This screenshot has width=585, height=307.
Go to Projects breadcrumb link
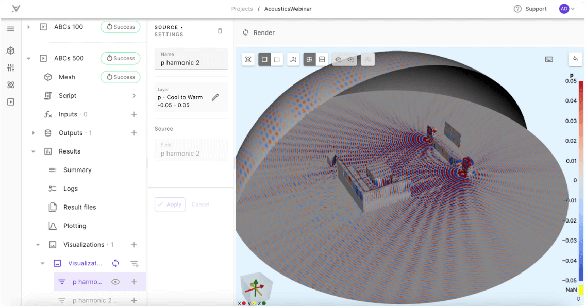242,9
